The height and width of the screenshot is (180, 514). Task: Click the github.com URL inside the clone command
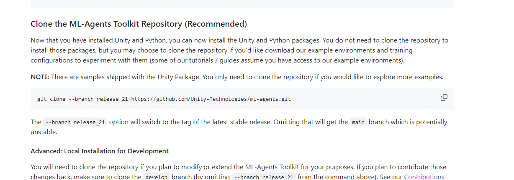[211, 99]
